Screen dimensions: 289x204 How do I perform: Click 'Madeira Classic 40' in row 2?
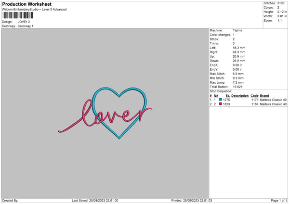pos(273,104)
